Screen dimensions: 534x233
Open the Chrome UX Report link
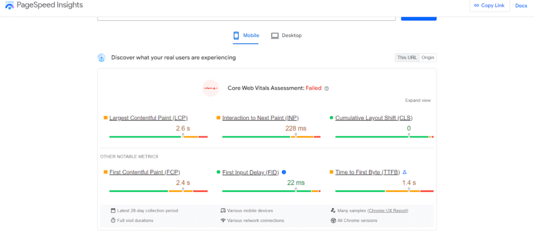coord(388,211)
